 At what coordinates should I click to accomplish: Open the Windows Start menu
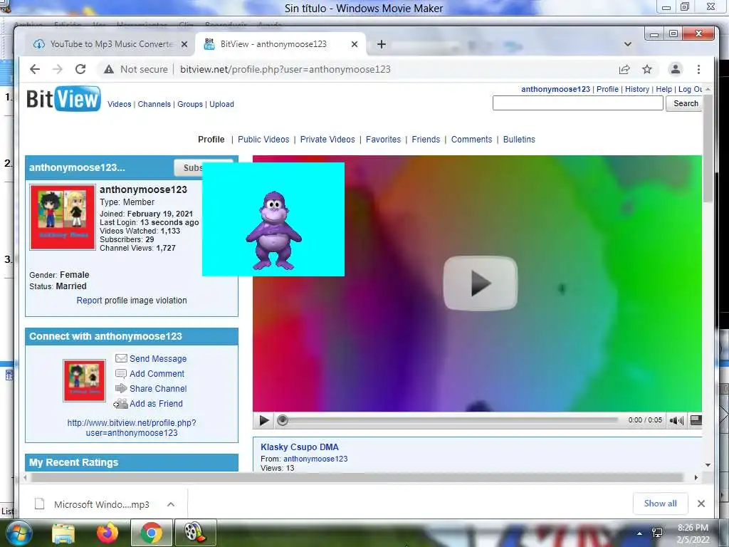coord(19,533)
